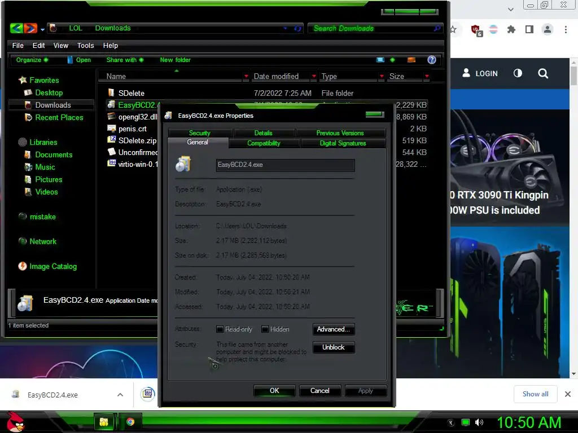Toggle the Chrome side panel icon
The image size is (578, 433).
529,29
